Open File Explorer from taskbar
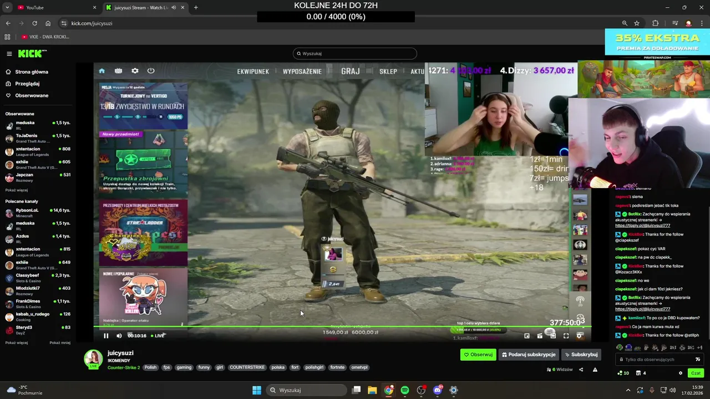Viewport: 710px width, 399px height. 372,390
